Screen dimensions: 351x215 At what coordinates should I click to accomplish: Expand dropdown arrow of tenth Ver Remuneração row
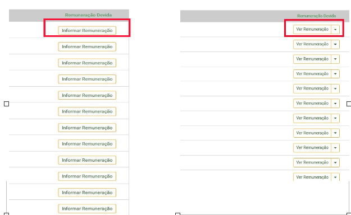pyautogui.click(x=335, y=162)
